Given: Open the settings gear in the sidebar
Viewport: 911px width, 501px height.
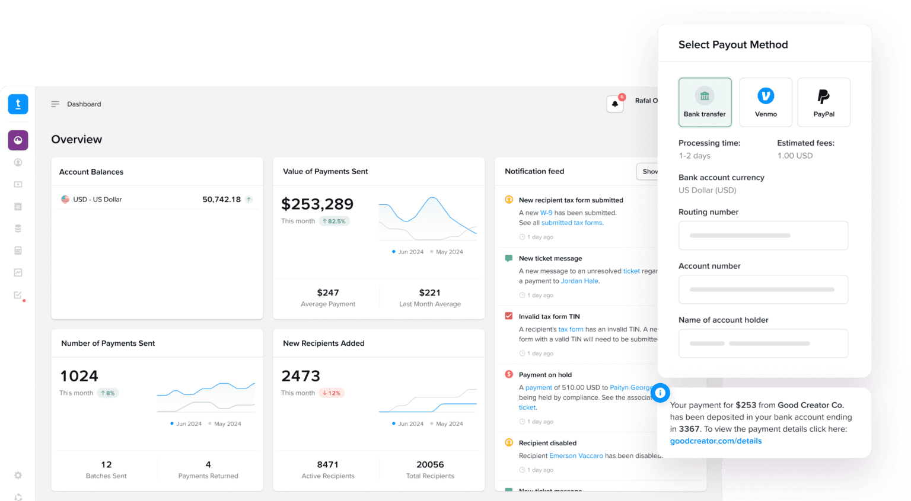Looking at the screenshot, I should coord(18,475).
